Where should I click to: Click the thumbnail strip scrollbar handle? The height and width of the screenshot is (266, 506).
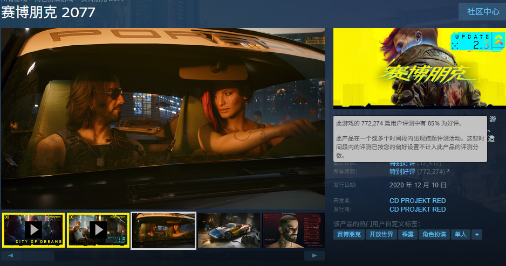tap(38, 255)
